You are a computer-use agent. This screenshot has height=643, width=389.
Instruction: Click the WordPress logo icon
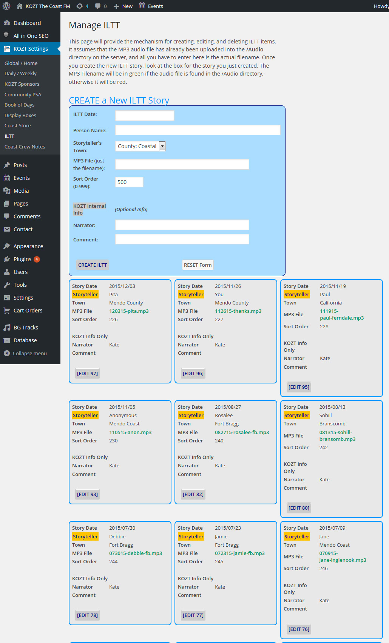[6, 6]
